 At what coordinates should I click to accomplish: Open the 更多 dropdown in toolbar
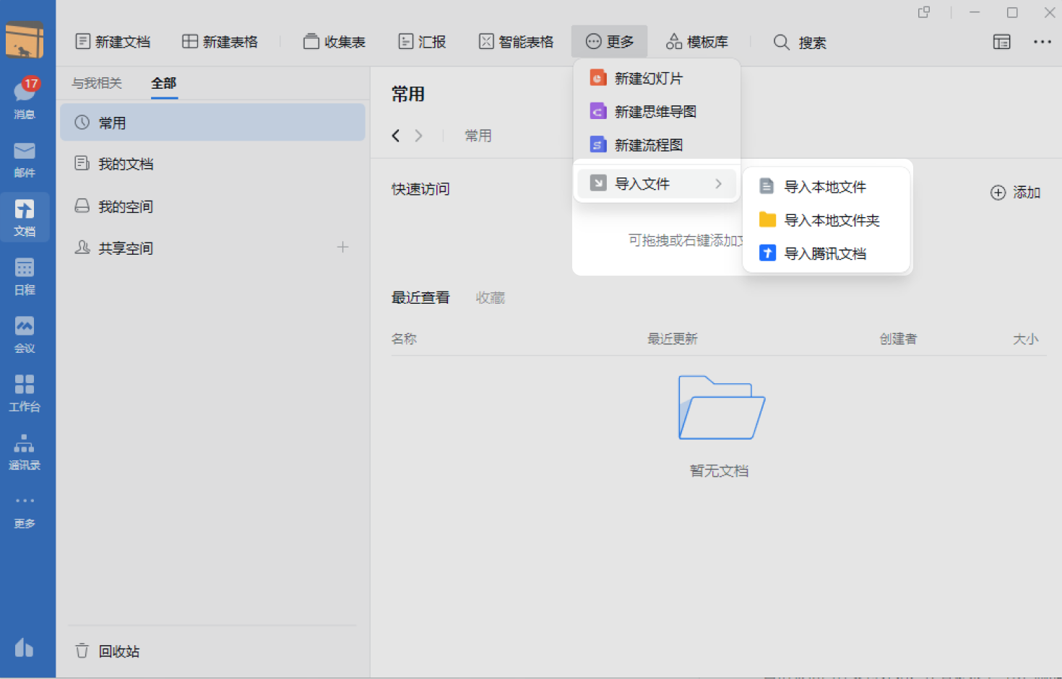point(610,42)
